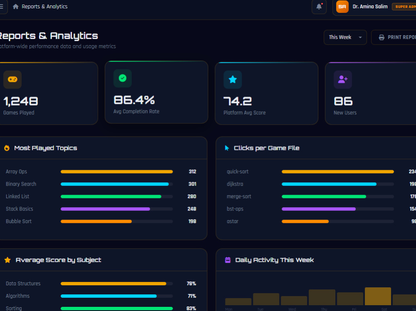
Task: Click the bst-ops file label
Action: click(x=235, y=209)
